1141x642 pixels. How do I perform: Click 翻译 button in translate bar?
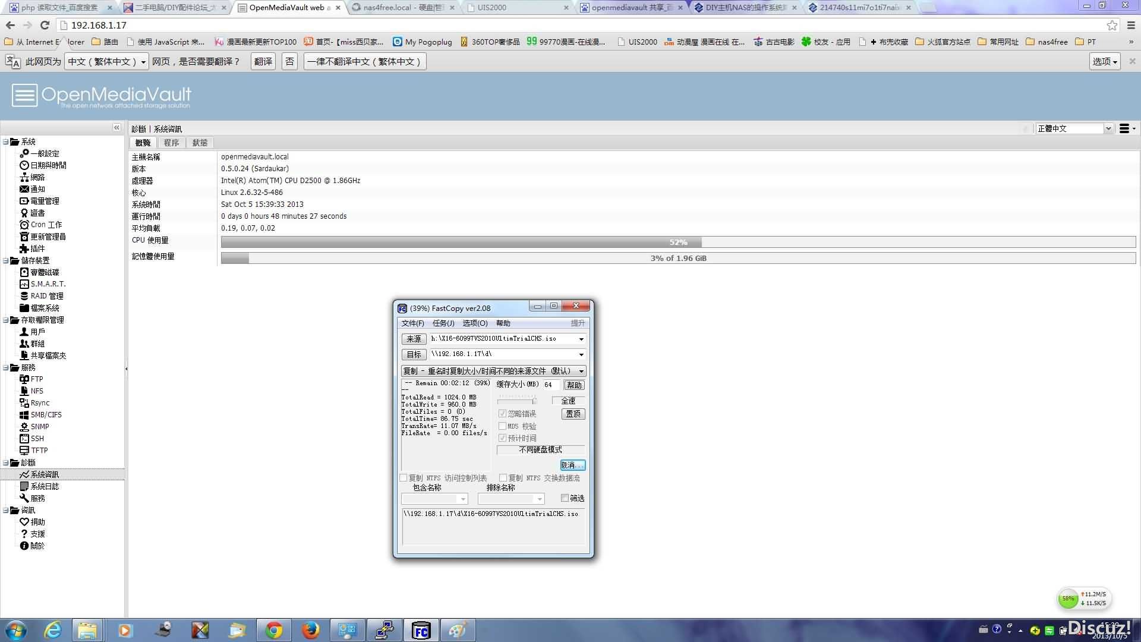263,61
